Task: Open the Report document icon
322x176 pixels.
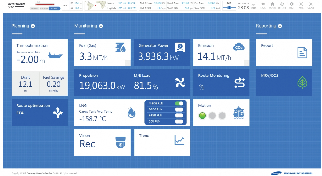Action: [x=302, y=52]
